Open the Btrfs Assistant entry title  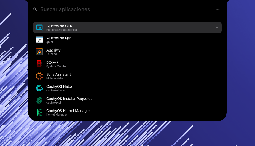(58, 74)
